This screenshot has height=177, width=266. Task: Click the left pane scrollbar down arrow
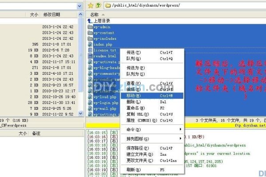81,113
